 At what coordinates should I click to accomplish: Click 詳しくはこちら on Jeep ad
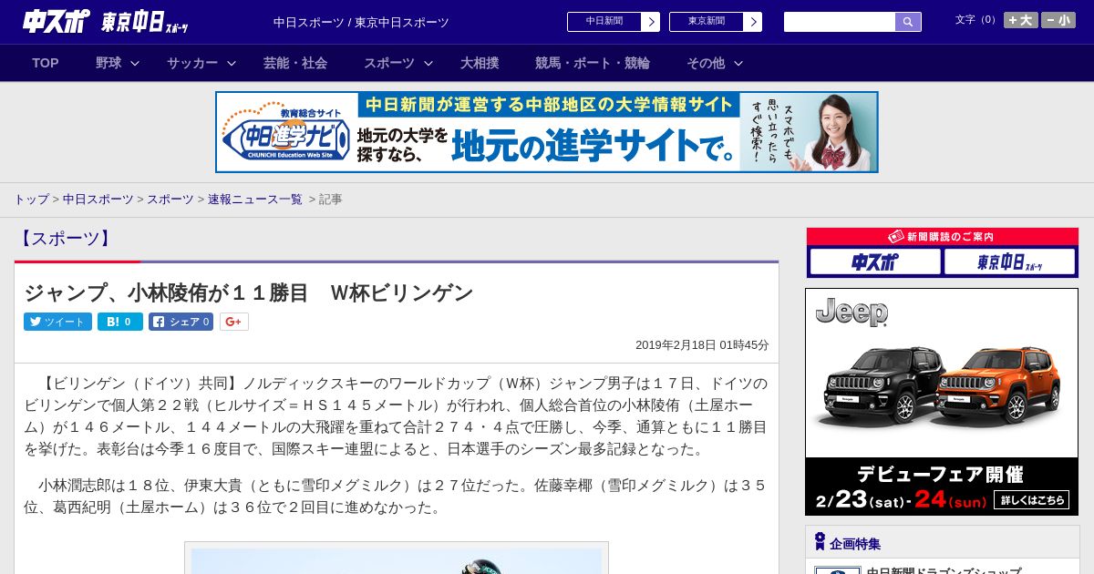pyautogui.click(x=1031, y=499)
